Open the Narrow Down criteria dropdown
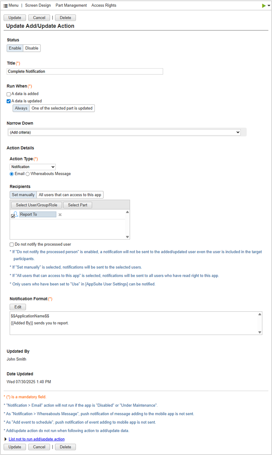This screenshot has height=455, width=272. [124, 132]
